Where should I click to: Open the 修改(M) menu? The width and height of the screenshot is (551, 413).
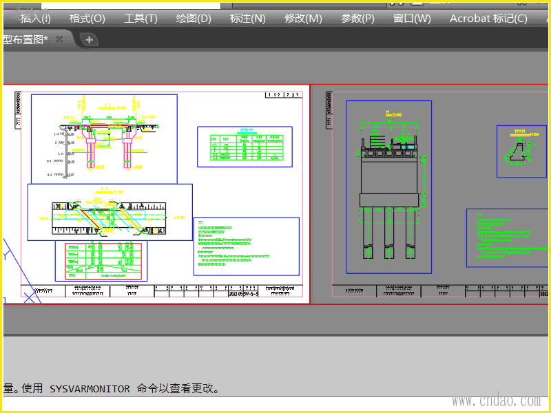coord(303,19)
